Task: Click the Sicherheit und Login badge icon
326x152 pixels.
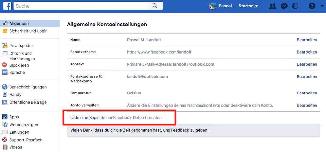Action: (5, 31)
